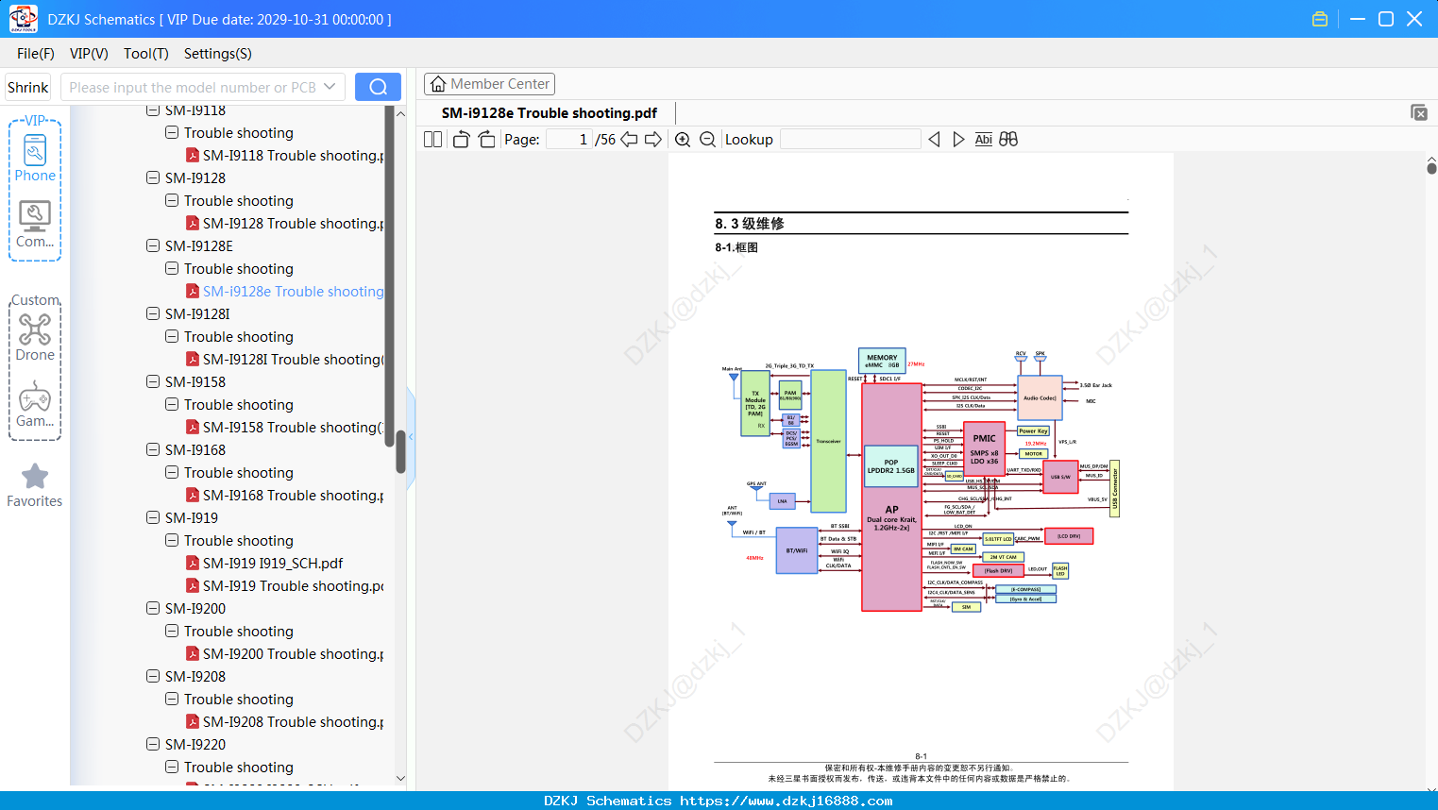Open the File(F) menu

pyautogui.click(x=36, y=54)
